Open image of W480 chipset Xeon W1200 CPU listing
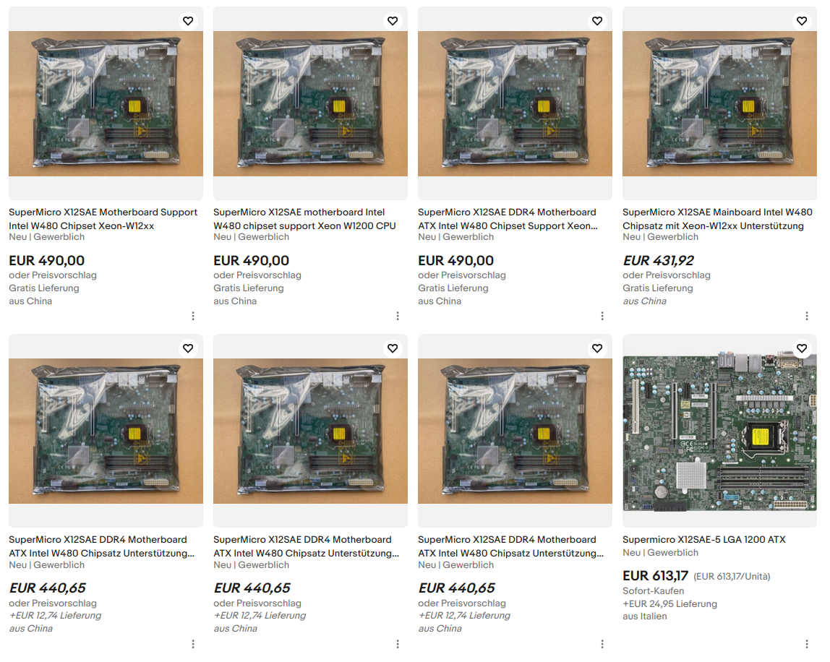 310,103
